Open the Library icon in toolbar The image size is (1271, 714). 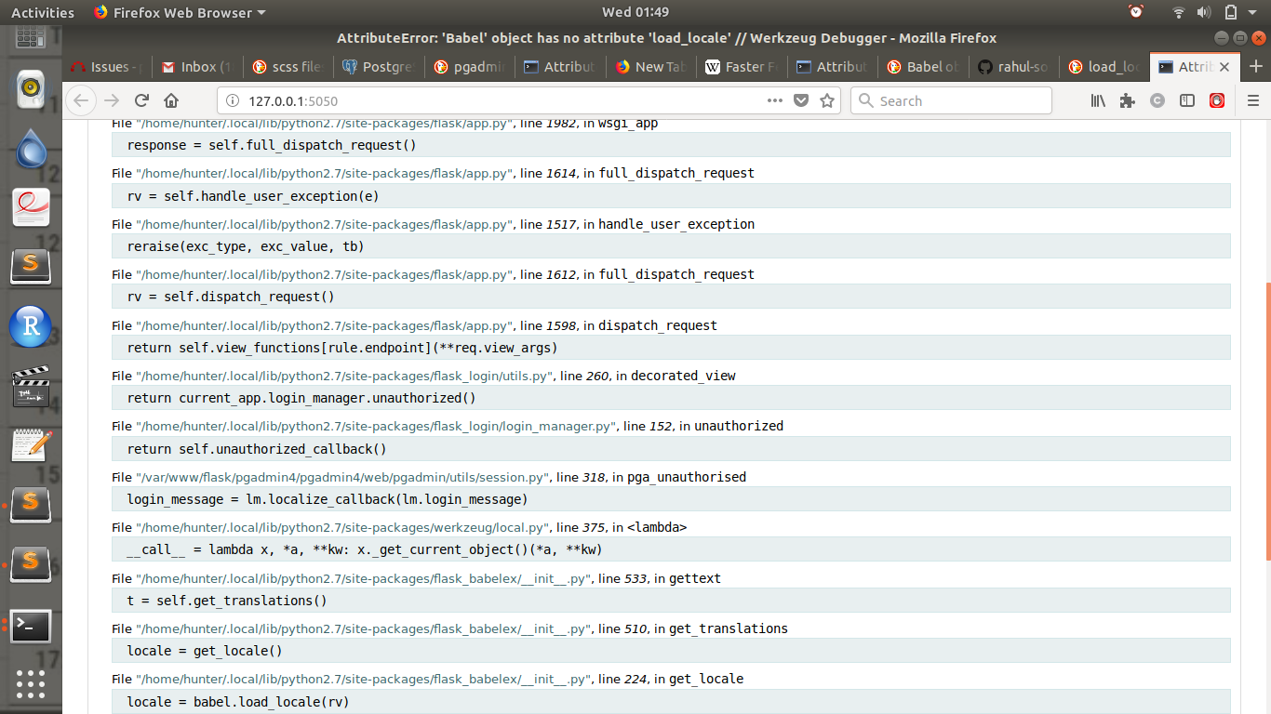point(1098,100)
